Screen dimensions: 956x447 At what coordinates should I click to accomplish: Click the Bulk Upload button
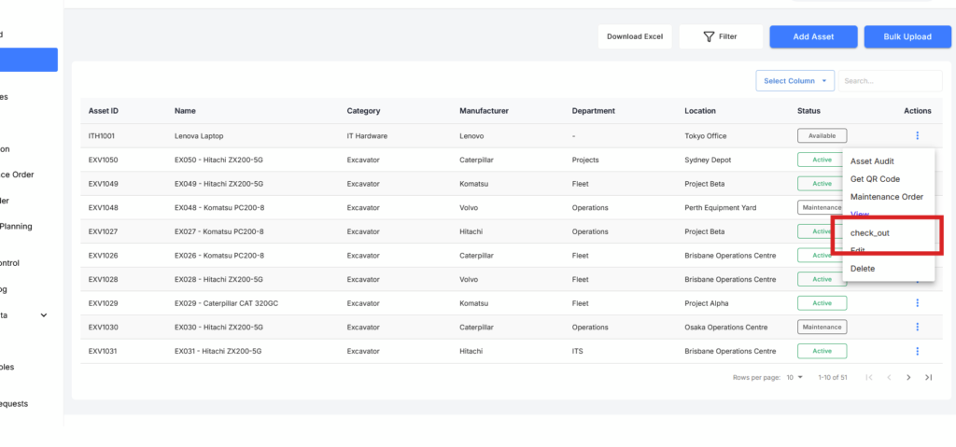[907, 36]
